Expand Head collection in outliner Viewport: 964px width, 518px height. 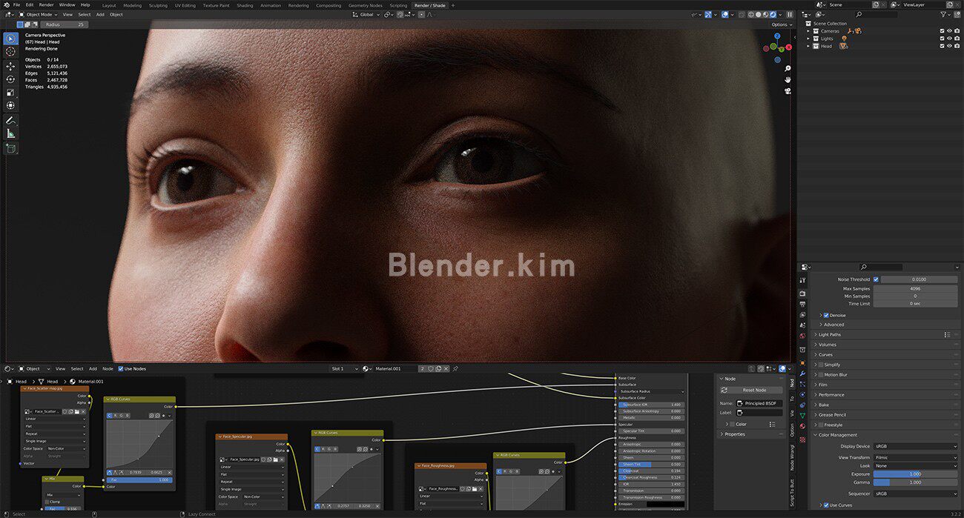point(809,46)
